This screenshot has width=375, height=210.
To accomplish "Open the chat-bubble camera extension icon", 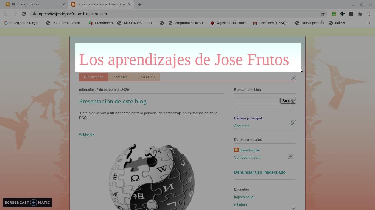I will [343, 14].
